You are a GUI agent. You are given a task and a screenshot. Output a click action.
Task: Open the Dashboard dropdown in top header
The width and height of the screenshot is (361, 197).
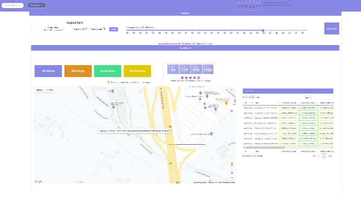36,6
